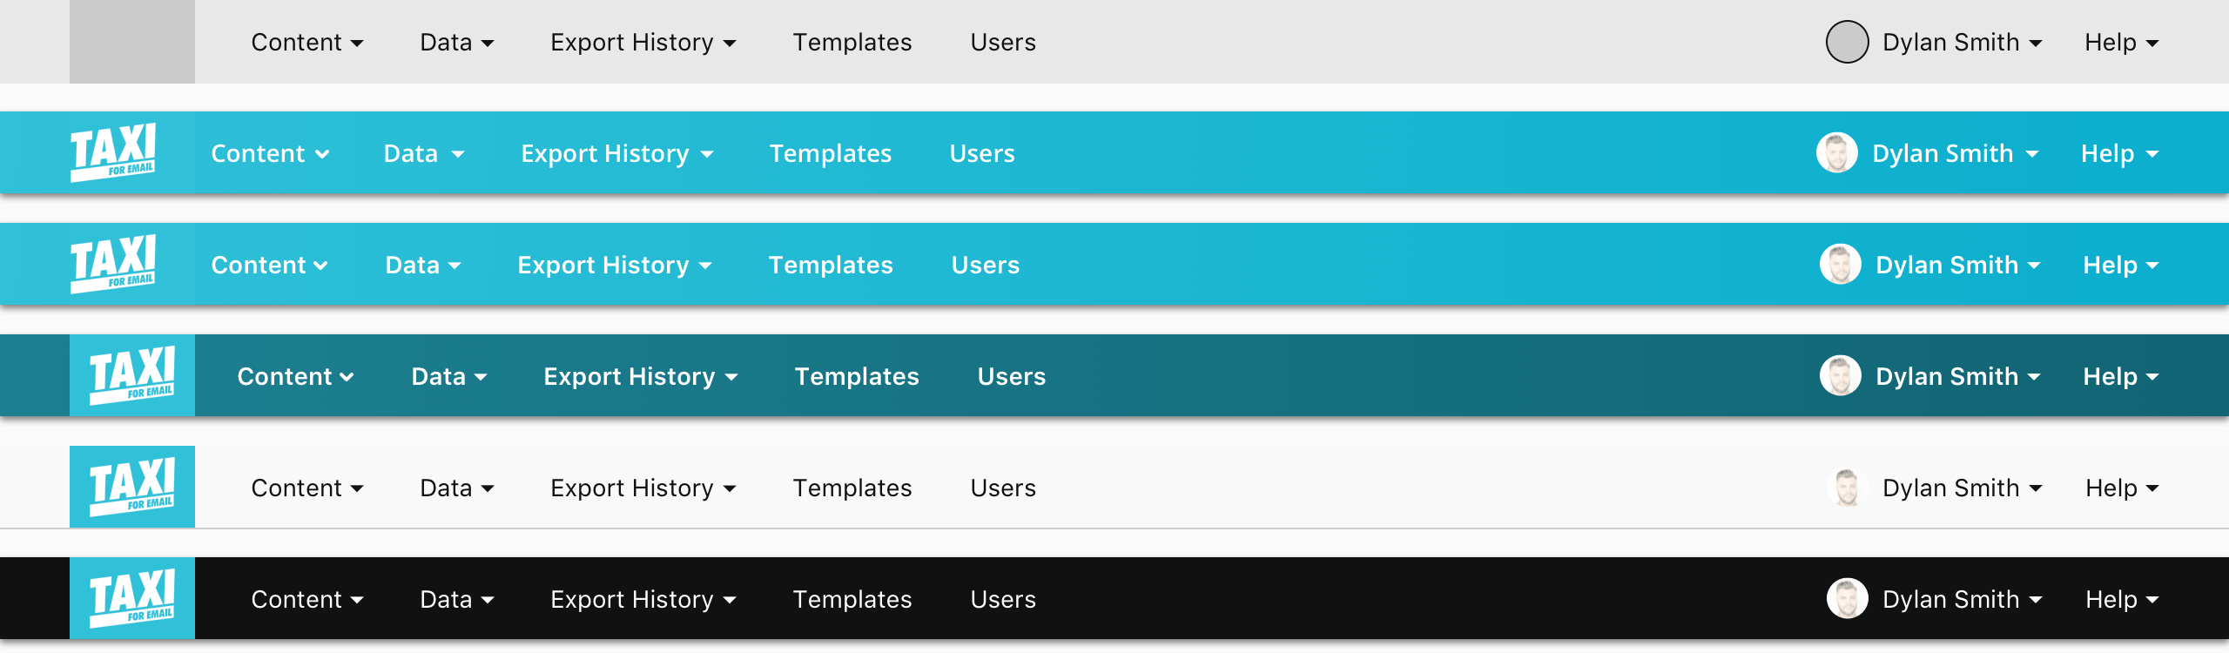Click the Taxi logo in the white navbar
The height and width of the screenshot is (653, 2229).
coord(132,487)
